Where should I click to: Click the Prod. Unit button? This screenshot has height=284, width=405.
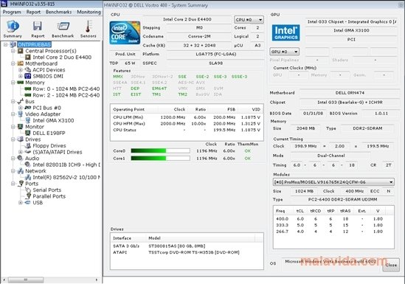click(x=125, y=55)
